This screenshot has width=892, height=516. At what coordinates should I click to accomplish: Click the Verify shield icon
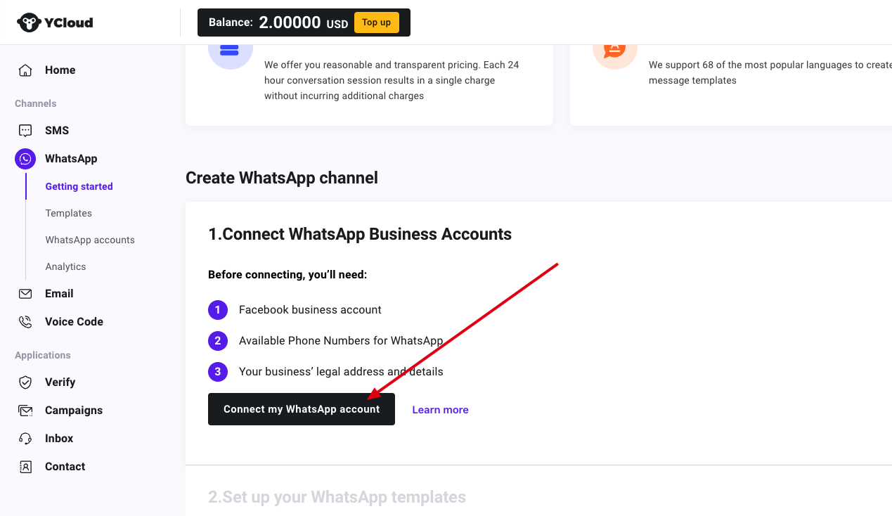pos(25,382)
